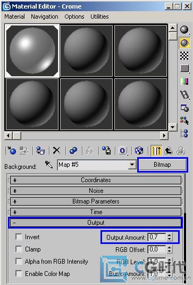Image resolution: width=193 pixels, height=285 pixels.
Task: Open the Material Effects Channel icon
Action: tap(123, 151)
